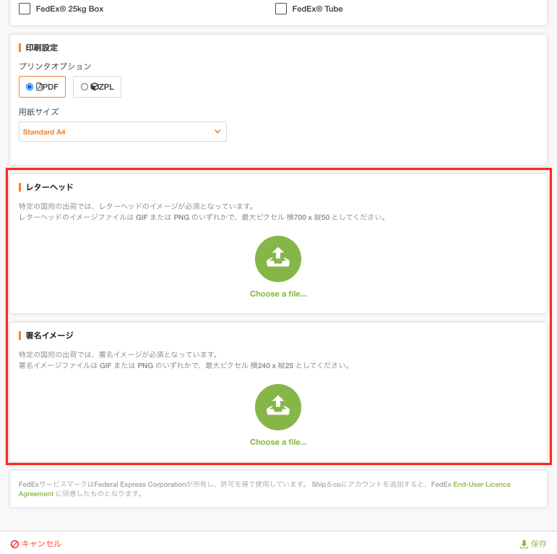Image resolution: width=557 pixels, height=554 pixels.
Task: Click the 用紙サイズ label
Action: (39, 112)
